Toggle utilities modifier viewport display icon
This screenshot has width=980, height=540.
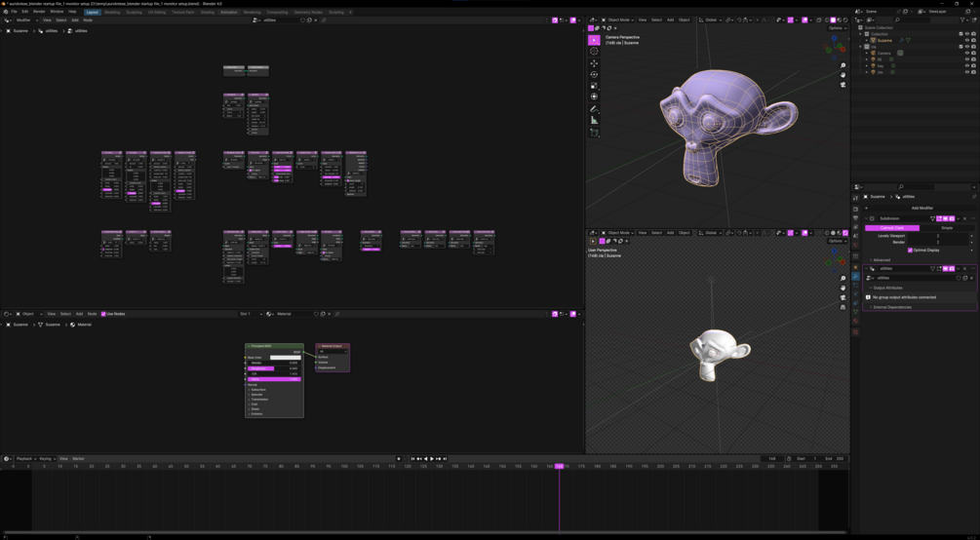click(946, 269)
